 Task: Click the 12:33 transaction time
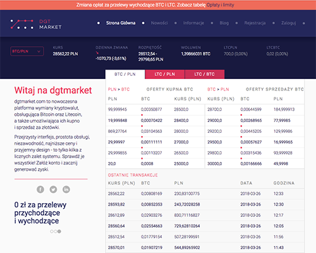(x=279, y=194)
